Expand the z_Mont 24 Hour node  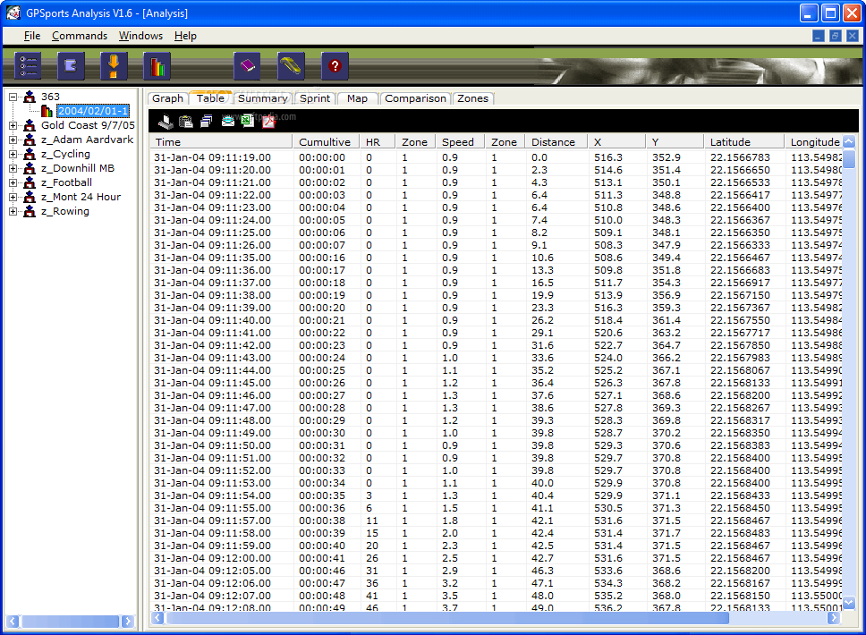coord(13,197)
